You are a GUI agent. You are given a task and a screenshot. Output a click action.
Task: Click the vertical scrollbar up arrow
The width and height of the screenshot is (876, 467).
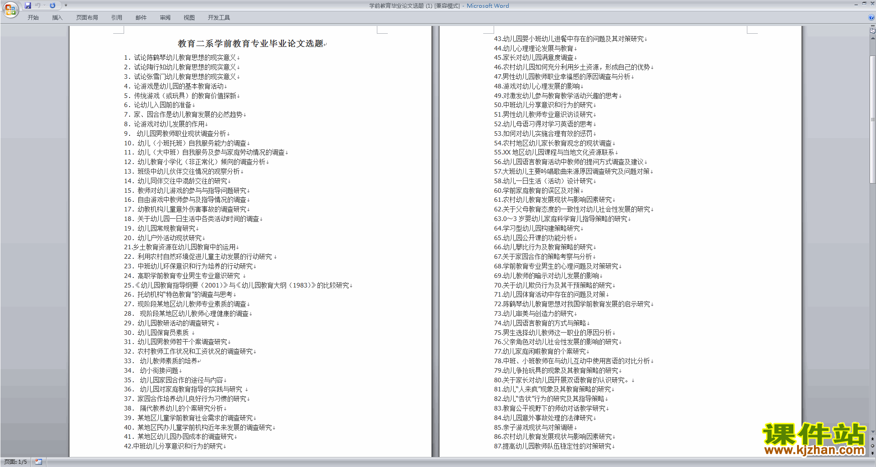click(x=872, y=38)
